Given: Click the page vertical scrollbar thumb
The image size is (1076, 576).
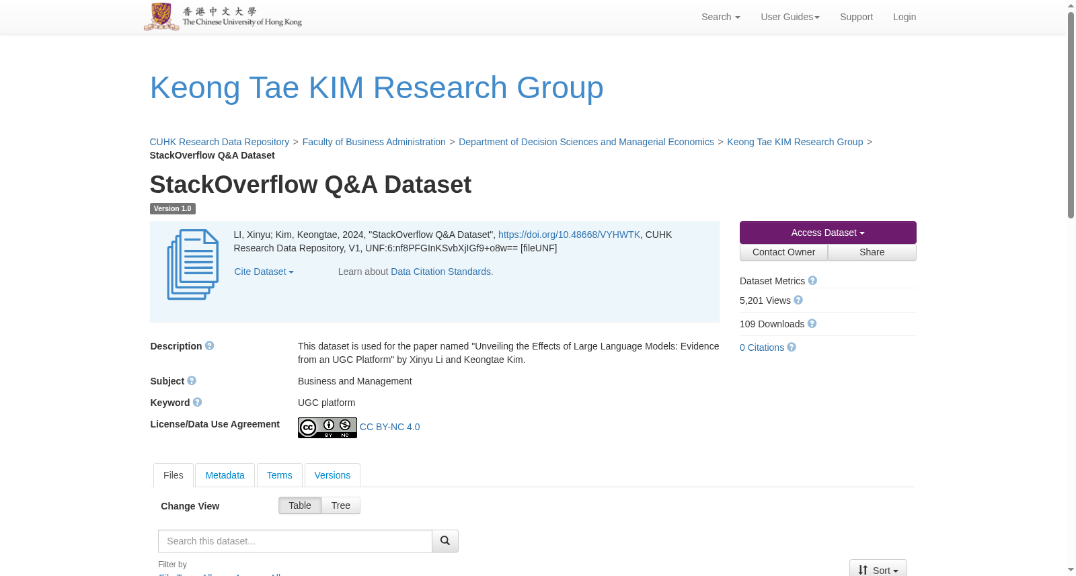Looking at the screenshot, I should coord(1071,114).
